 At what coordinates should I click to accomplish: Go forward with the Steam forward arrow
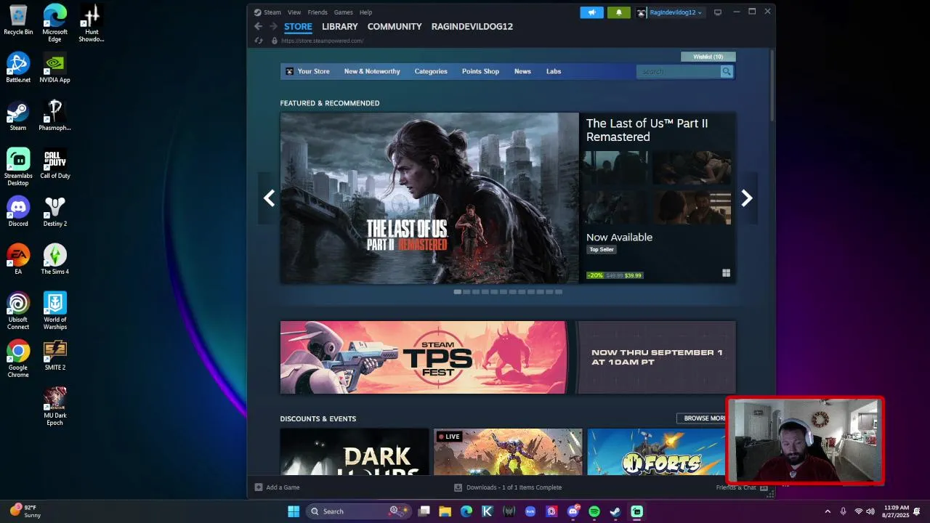click(273, 26)
